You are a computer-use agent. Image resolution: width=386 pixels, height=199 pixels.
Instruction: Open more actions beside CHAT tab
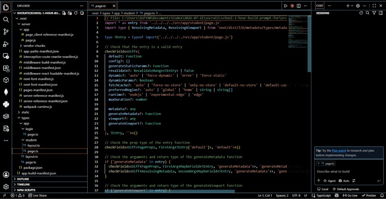click(329, 6)
